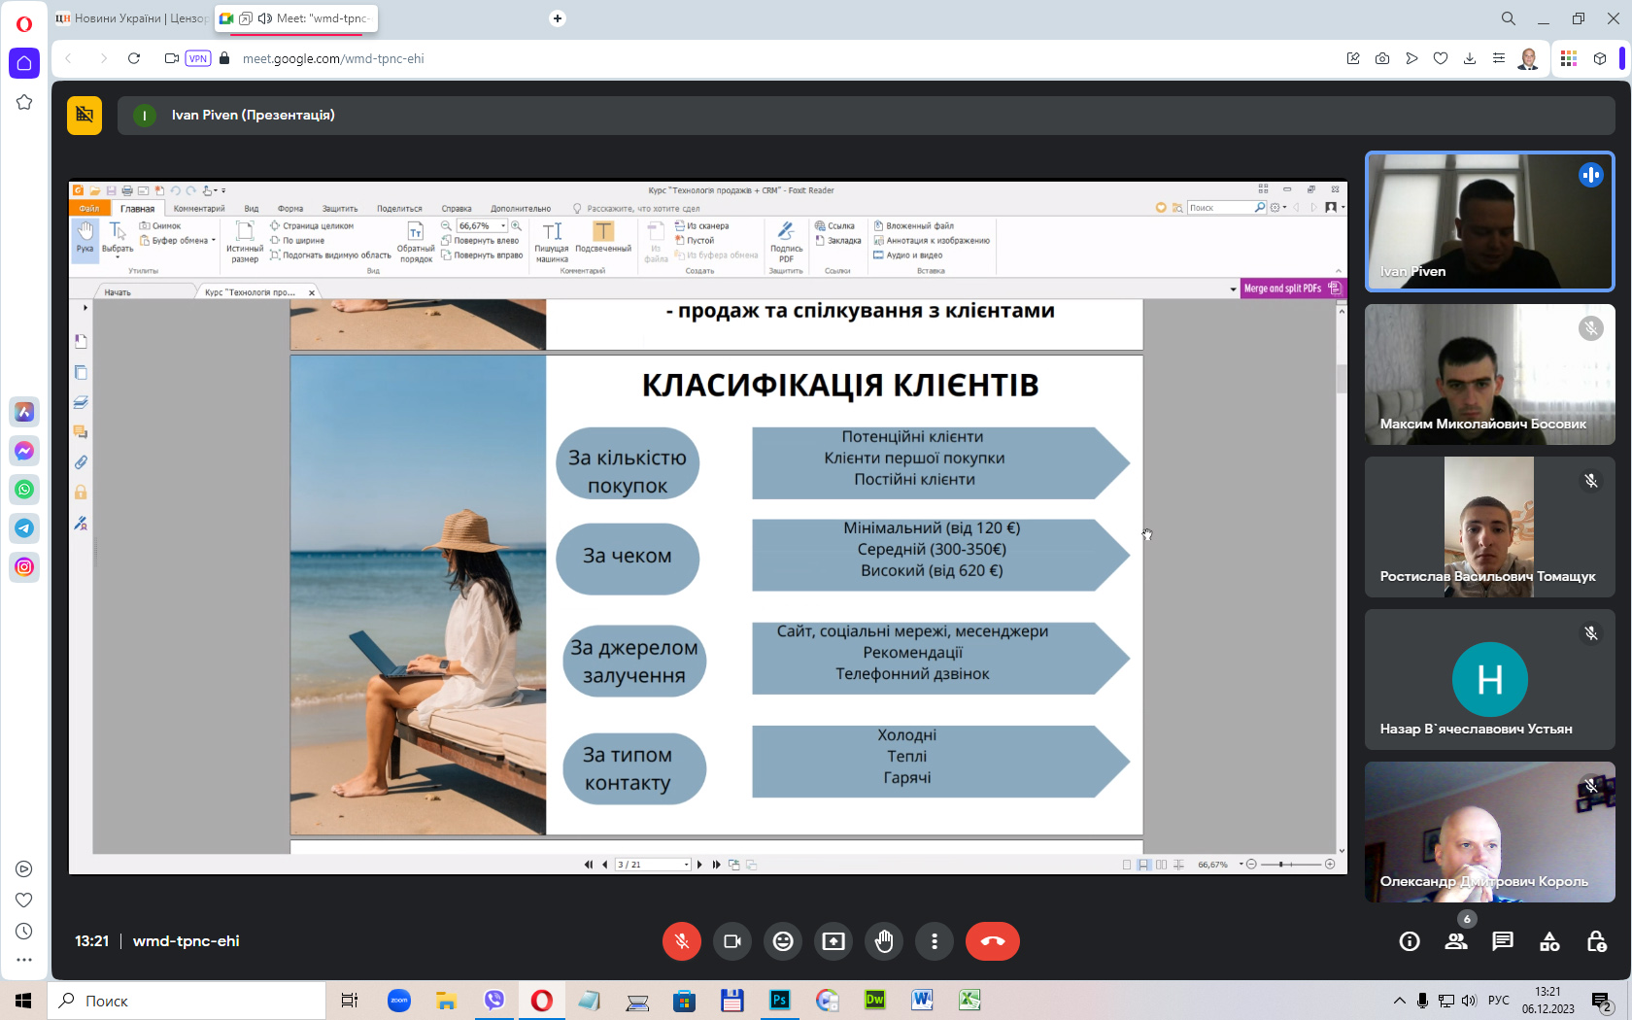This screenshot has height=1020, width=1632.
Task: Toggle the РУС input language indicator
Action: pyautogui.click(x=1499, y=1001)
